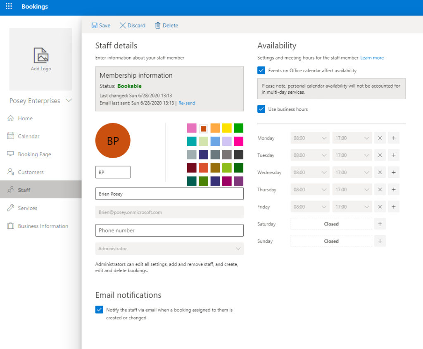The width and height of the screenshot is (423, 349).
Task: Open Thursday start time dropdown
Action: pos(310,190)
